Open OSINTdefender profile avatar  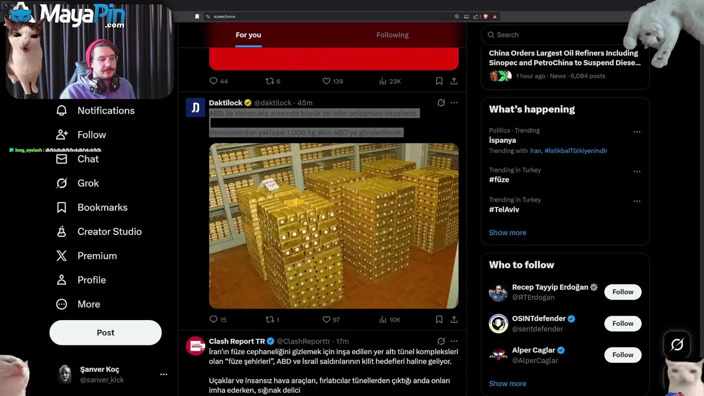coord(498,323)
